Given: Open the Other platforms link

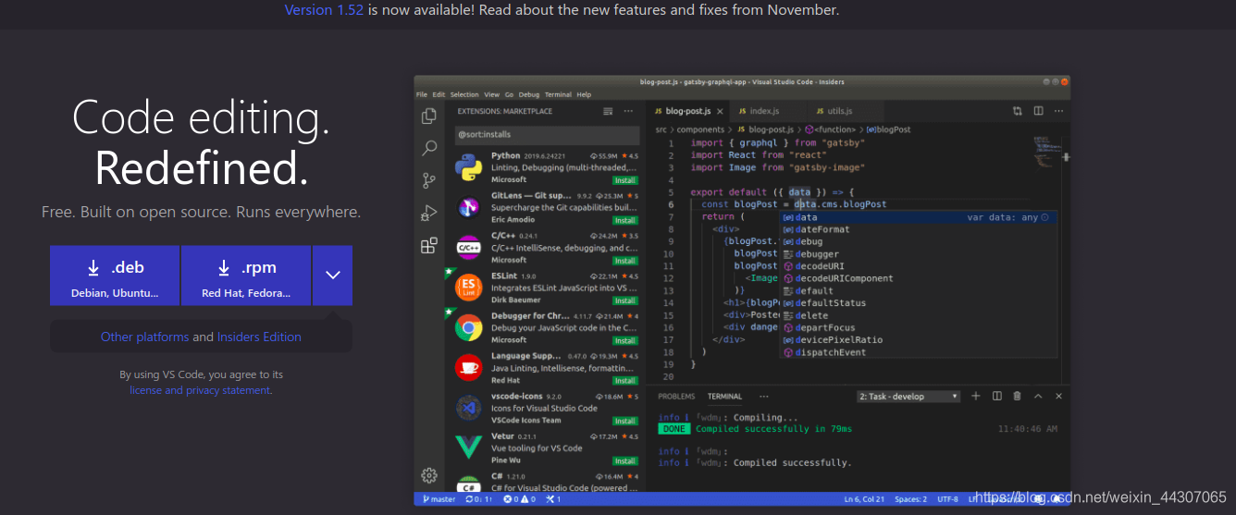Looking at the screenshot, I should coord(144,337).
